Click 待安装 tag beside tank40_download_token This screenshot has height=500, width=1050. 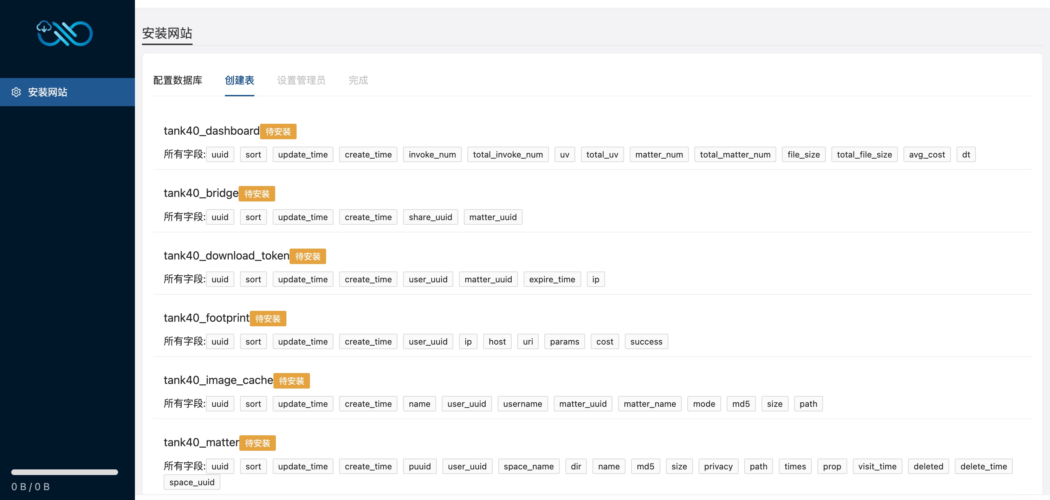308,256
